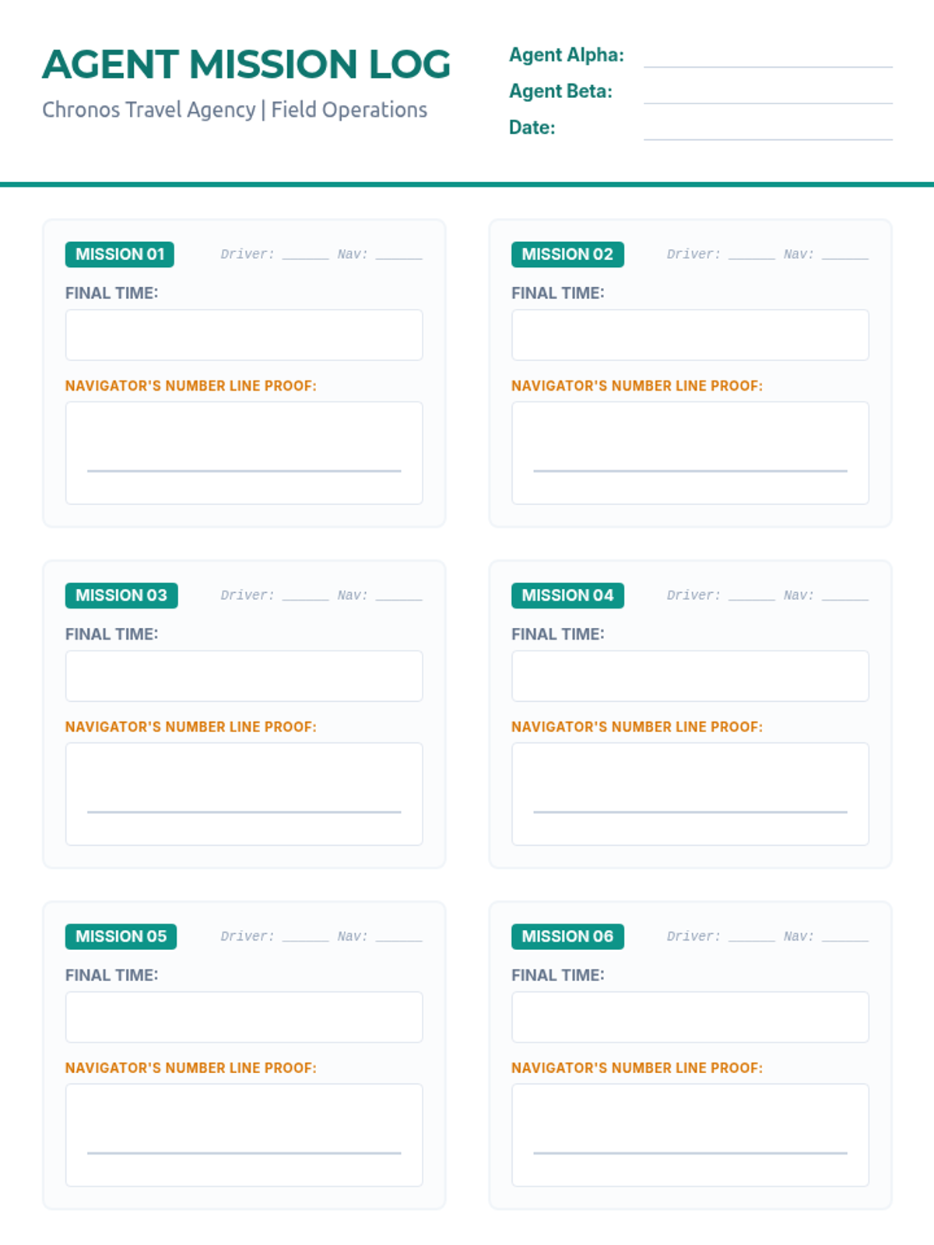Image resolution: width=934 pixels, height=1245 pixels.
Task: Select the MISSION 06 badge
Action: coord(567,937)
